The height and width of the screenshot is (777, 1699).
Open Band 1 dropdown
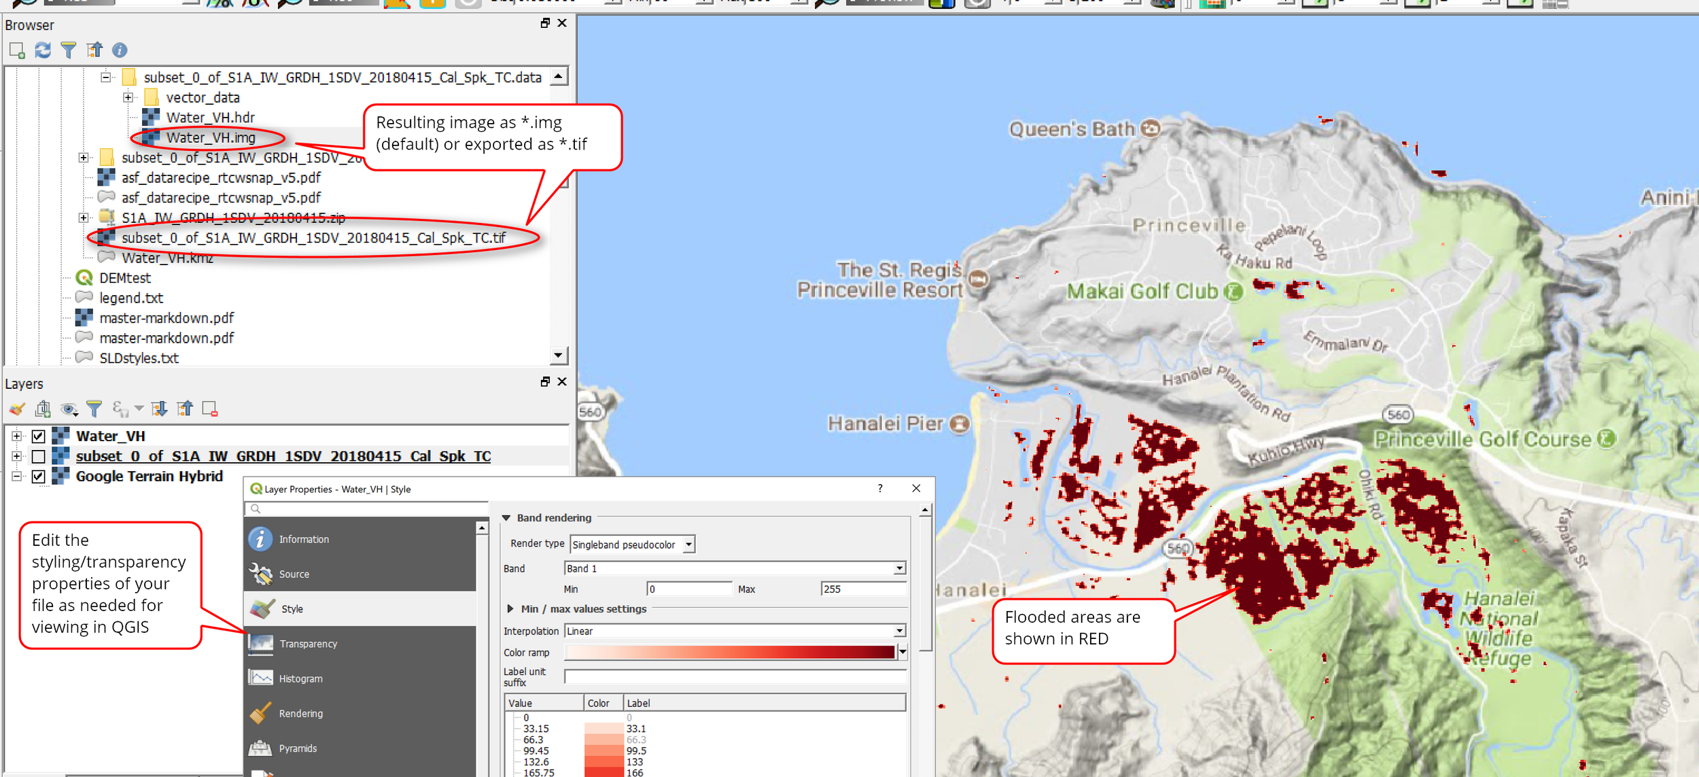coord(735,568)
